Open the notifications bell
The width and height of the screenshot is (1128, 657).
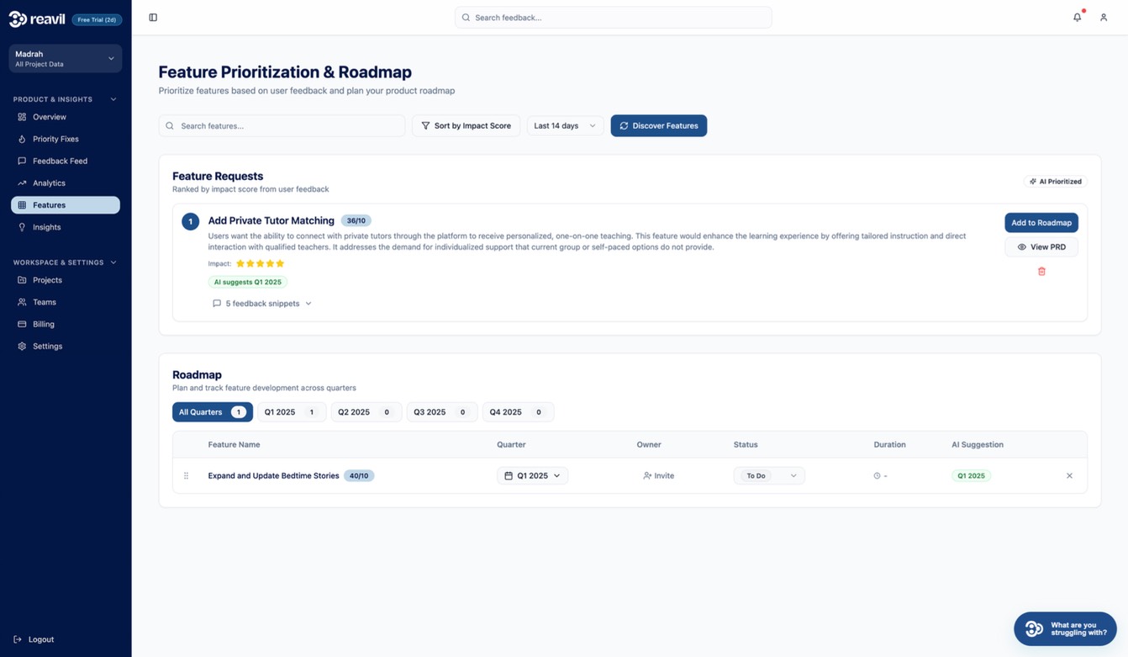click(x=1077, y=18)
